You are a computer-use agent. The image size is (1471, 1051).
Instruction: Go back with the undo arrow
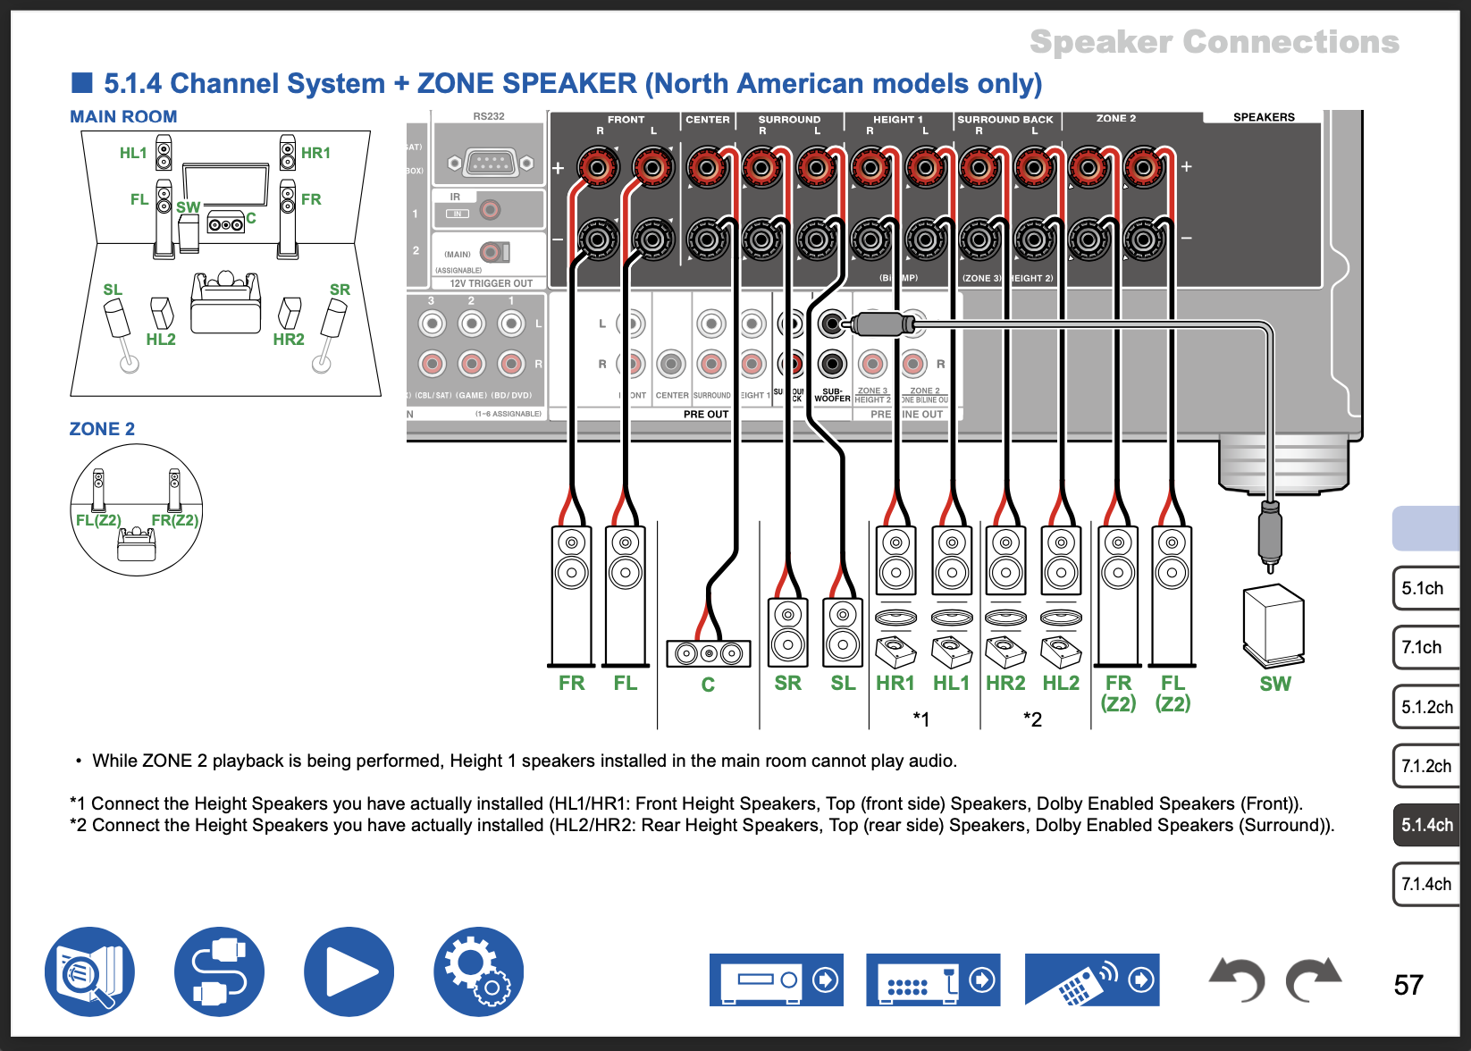(x=1238, y=980)
